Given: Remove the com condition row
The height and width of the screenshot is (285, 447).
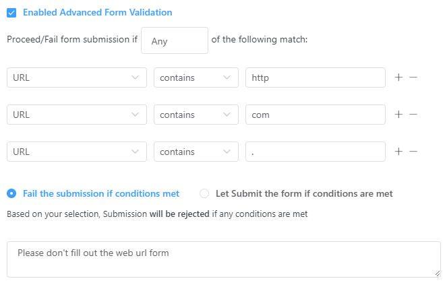Looking at the screenshot, I should tap(413, 115).
